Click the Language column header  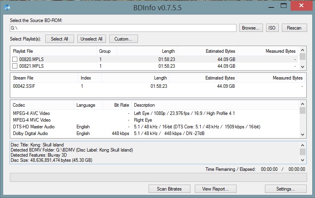tap(88, 105)
